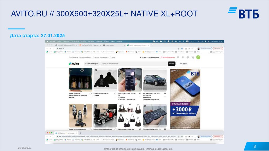269x151 pixels.
Task: Click the Найти search button
Action: click(x=172, y=64)
